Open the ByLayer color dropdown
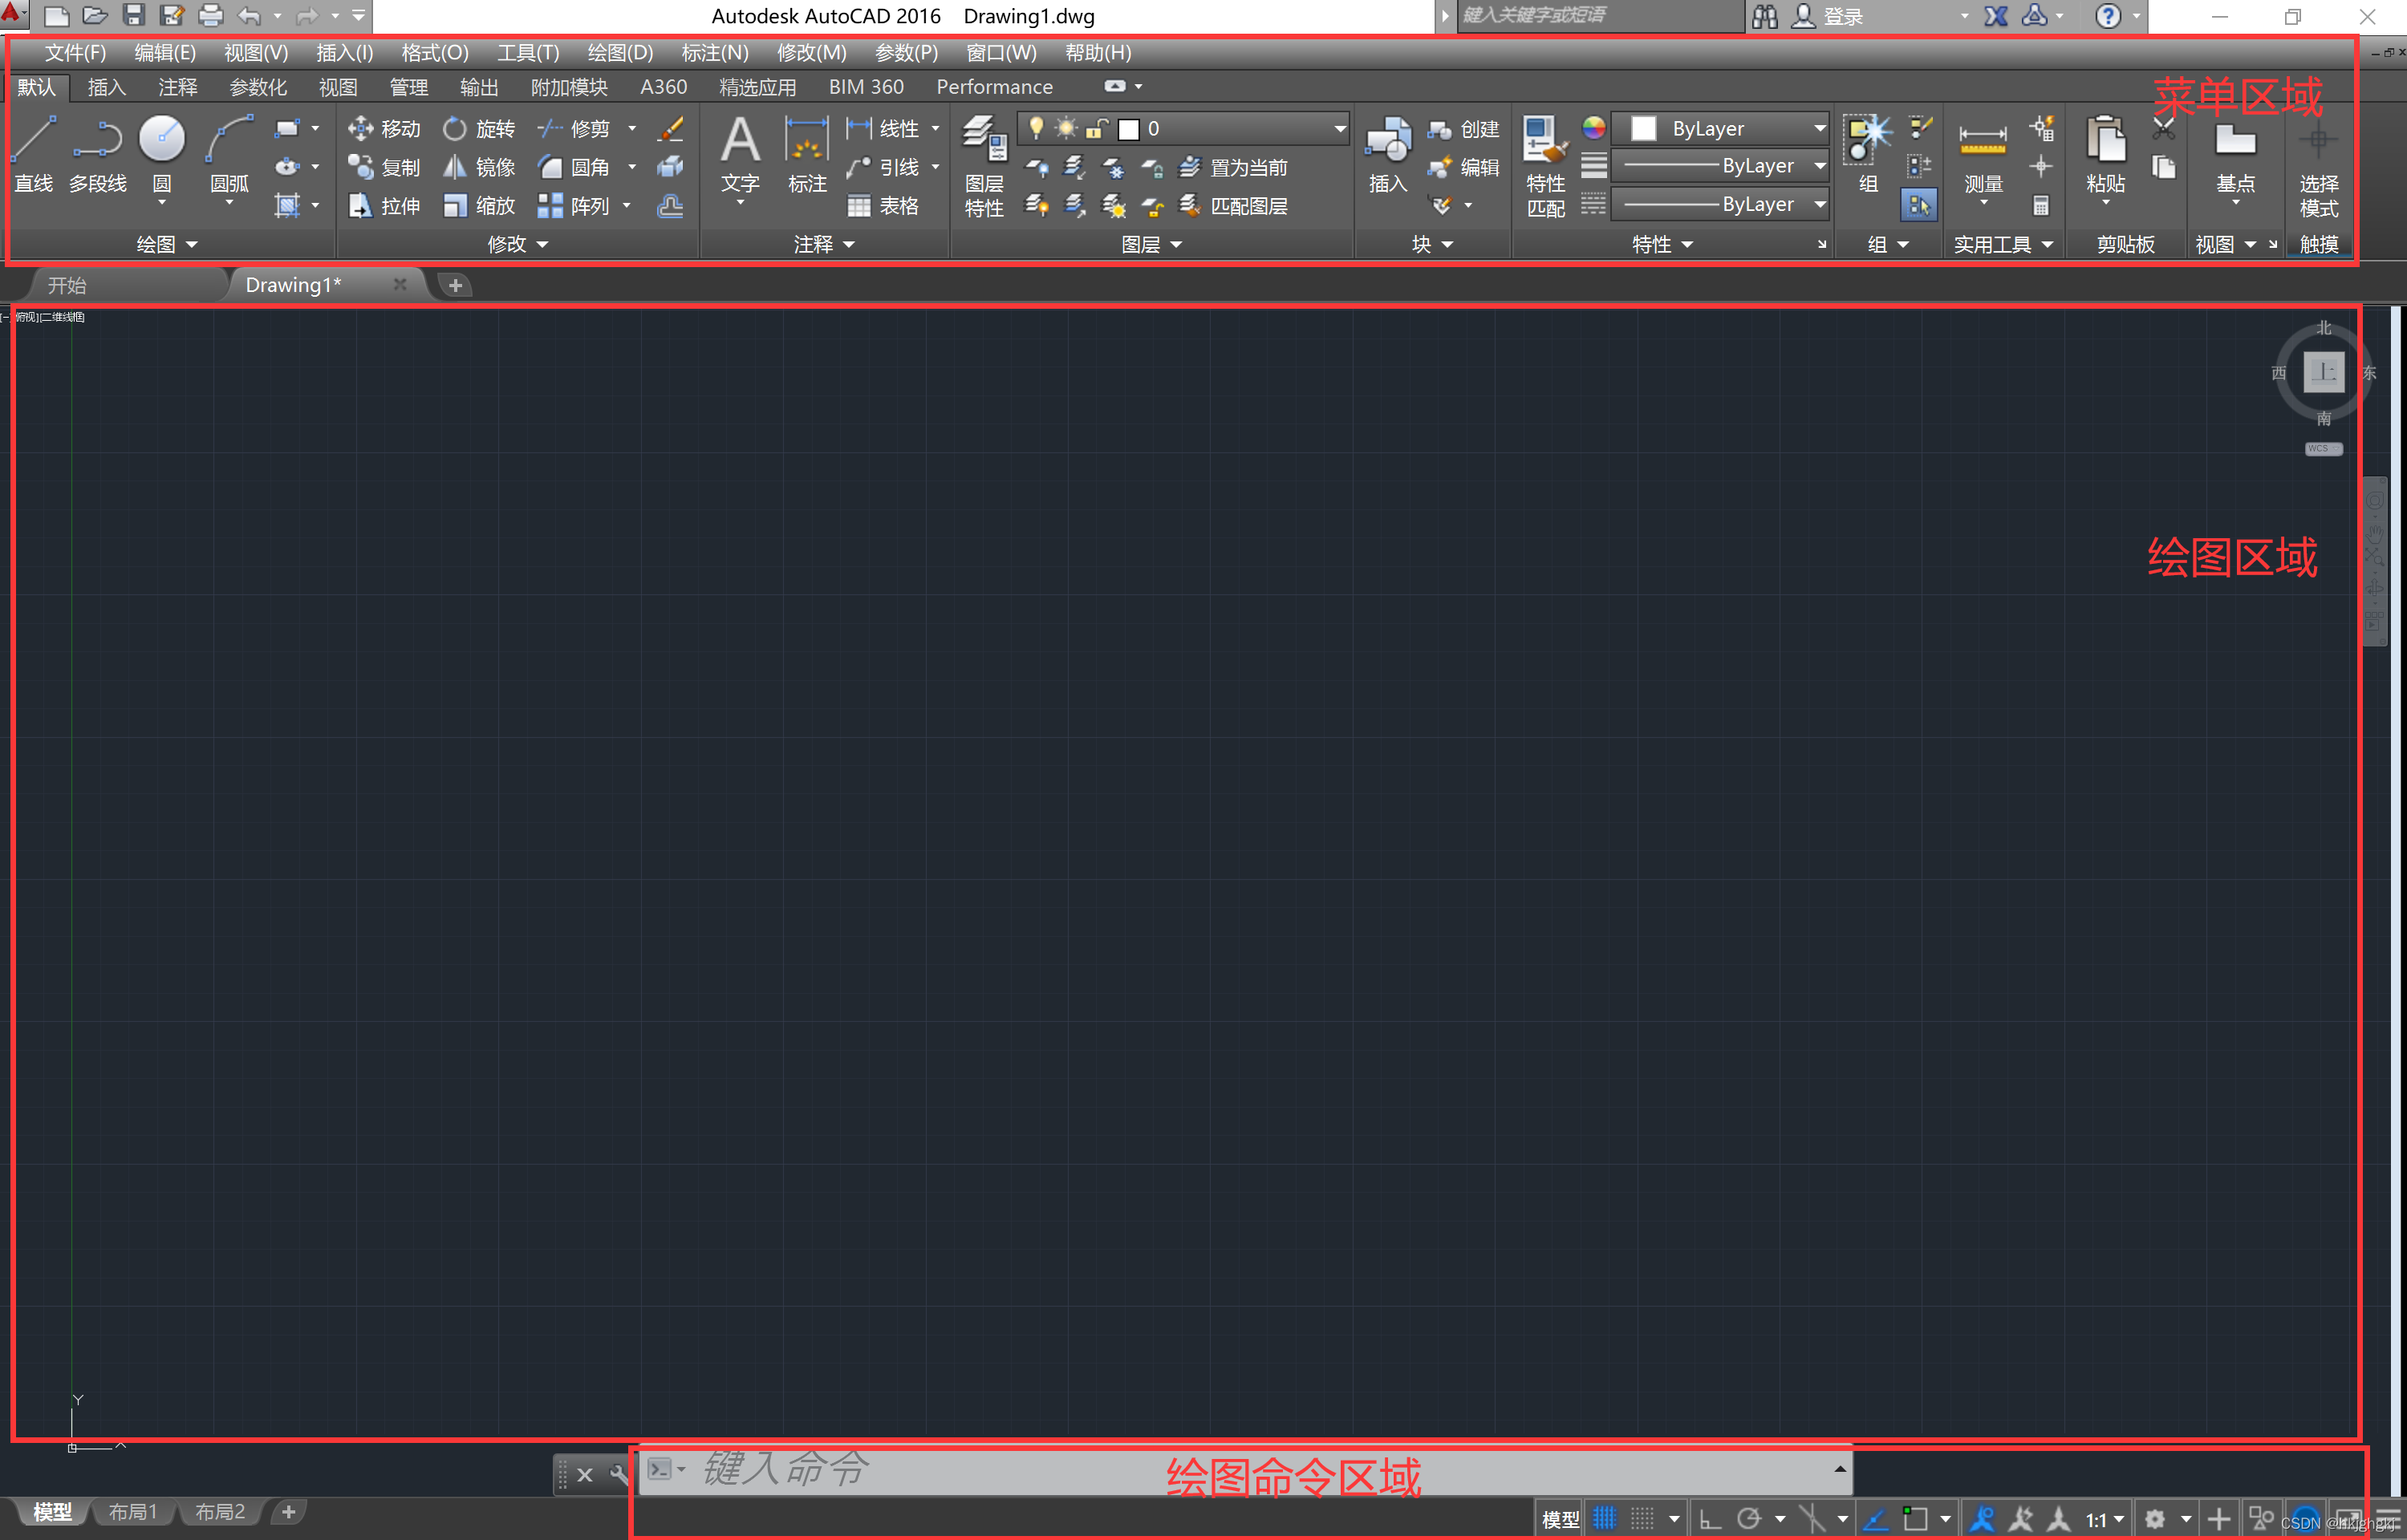Viewport: 2407px width, 1540px height. [1819, 128]
